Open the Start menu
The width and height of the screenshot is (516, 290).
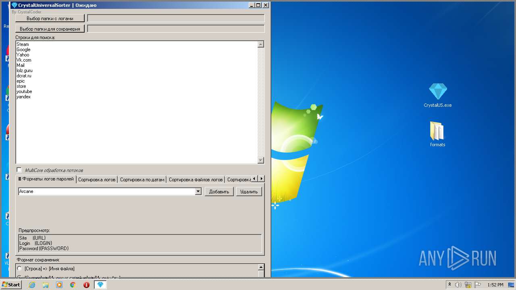(11, 285)
